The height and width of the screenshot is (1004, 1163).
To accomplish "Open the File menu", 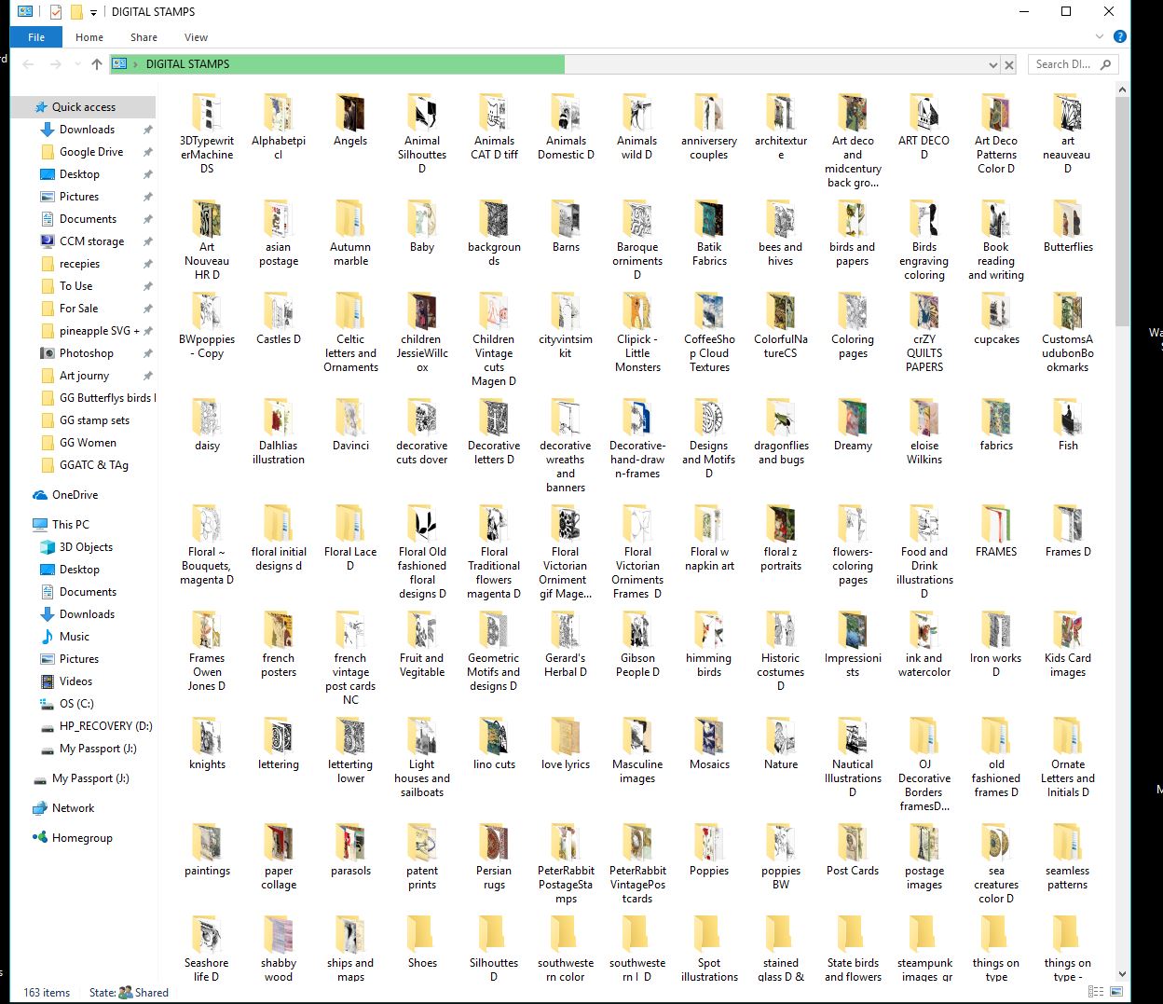I will coord(35,37).
